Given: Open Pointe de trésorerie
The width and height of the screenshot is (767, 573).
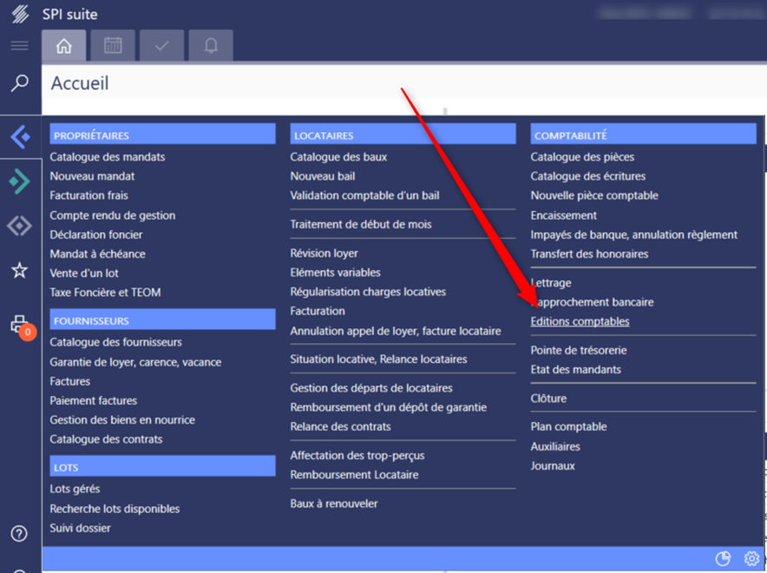Looking at the screenshot, I should pyautogui.click(x=579, y=351).
